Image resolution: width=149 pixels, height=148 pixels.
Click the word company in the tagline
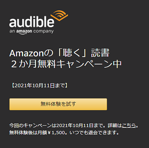click(43, 31)
